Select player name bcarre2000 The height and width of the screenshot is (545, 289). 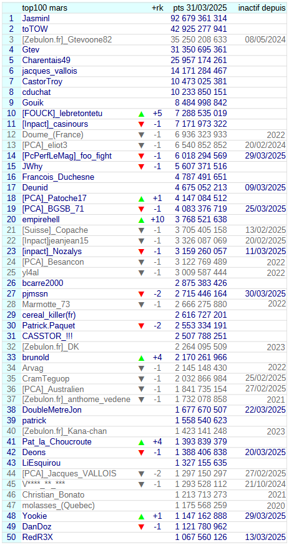click(42, 283)
